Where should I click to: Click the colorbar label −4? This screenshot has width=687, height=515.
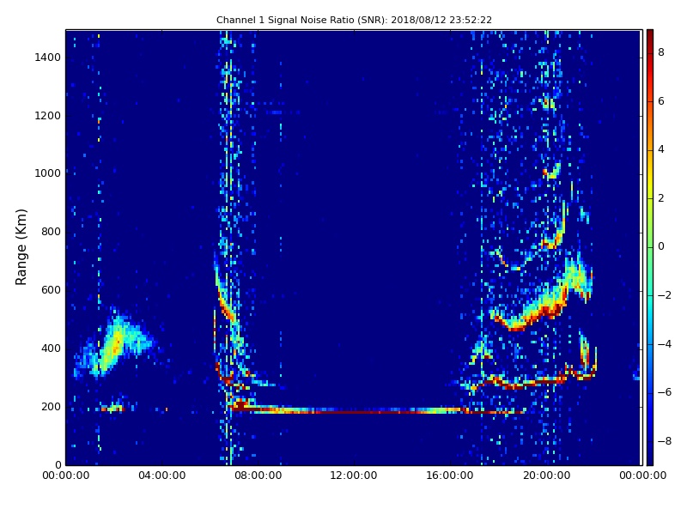pos(665,344)
